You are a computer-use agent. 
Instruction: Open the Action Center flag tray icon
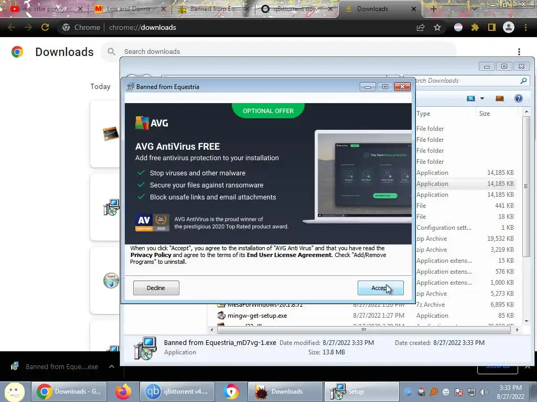pyautogui.click(x=459, y=392)
